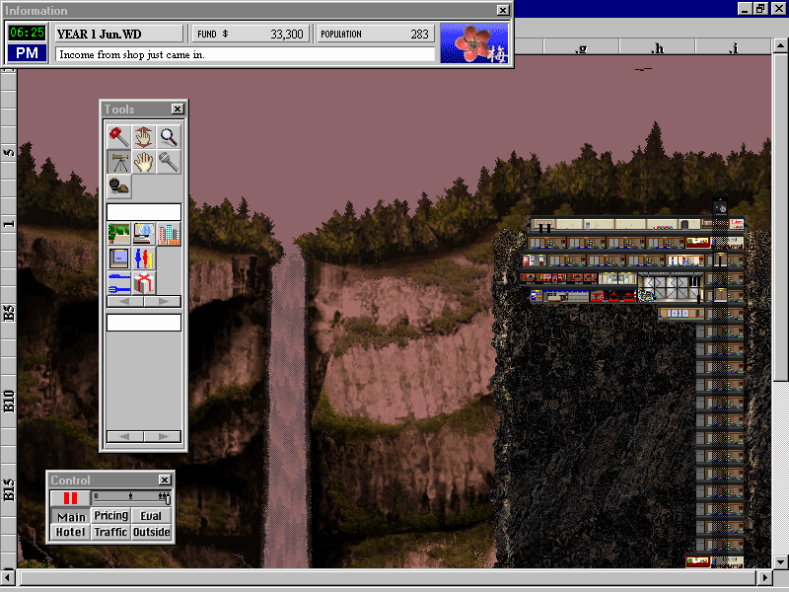Image resolution: width=789 pixels, height=592 pixels.
Task: Open the plants and lobby build category
Action: point(118,234)
